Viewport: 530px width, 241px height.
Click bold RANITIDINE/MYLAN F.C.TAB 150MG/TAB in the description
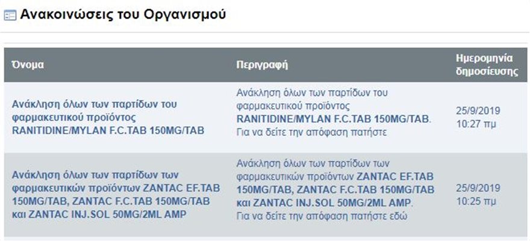click(x=332, y=118)
